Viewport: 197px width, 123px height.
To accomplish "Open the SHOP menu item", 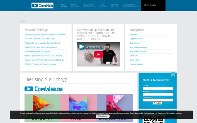I will (x=103, y=6).
